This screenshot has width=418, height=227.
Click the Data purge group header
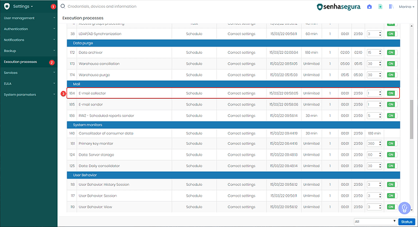(233, 43)
